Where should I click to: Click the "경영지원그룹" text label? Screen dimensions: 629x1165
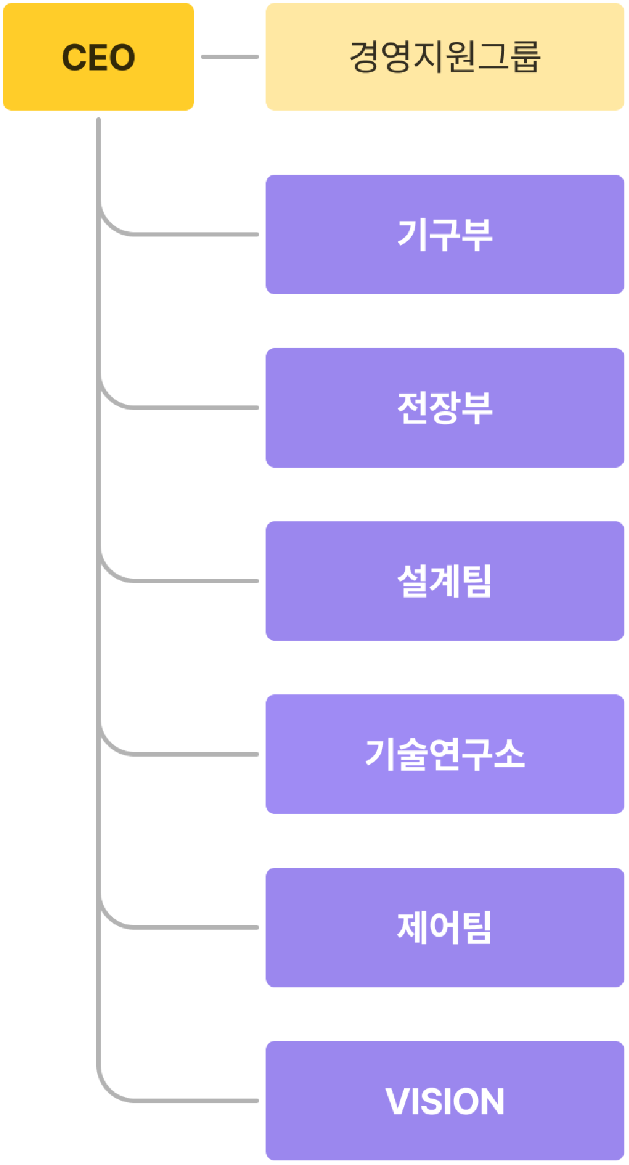[x=444, y=57]
